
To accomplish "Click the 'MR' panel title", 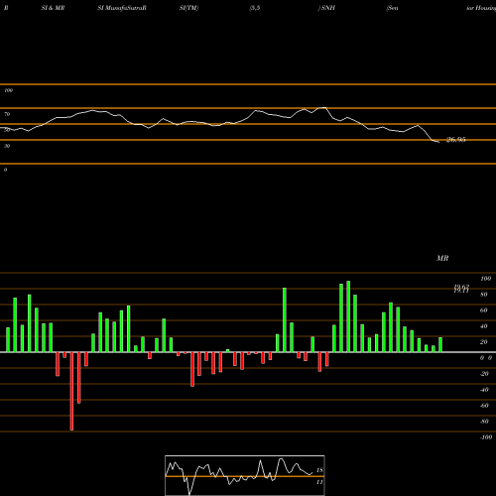I will pyautogui.click(x=442, y=258).
